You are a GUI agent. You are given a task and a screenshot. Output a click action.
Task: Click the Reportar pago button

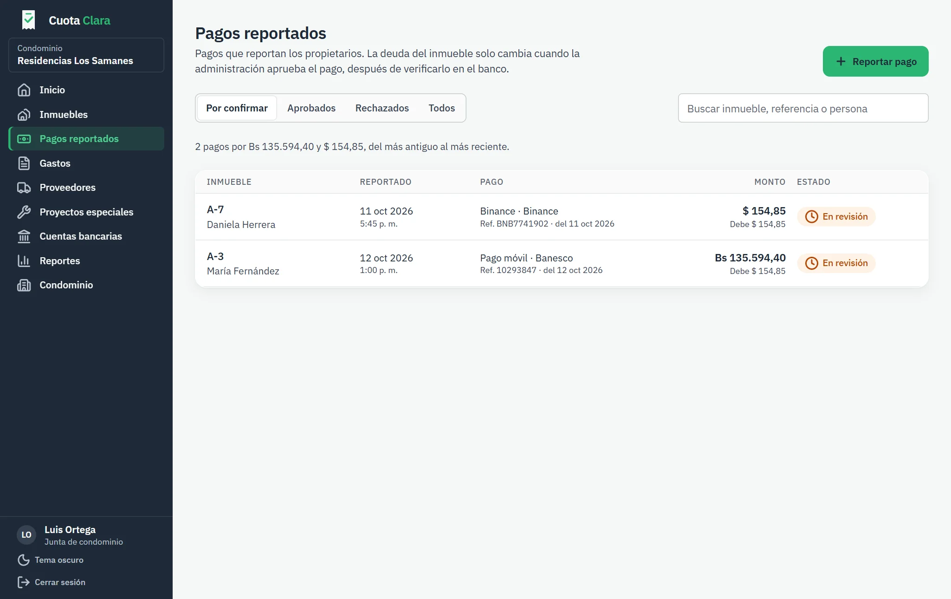tap(875, 61)
